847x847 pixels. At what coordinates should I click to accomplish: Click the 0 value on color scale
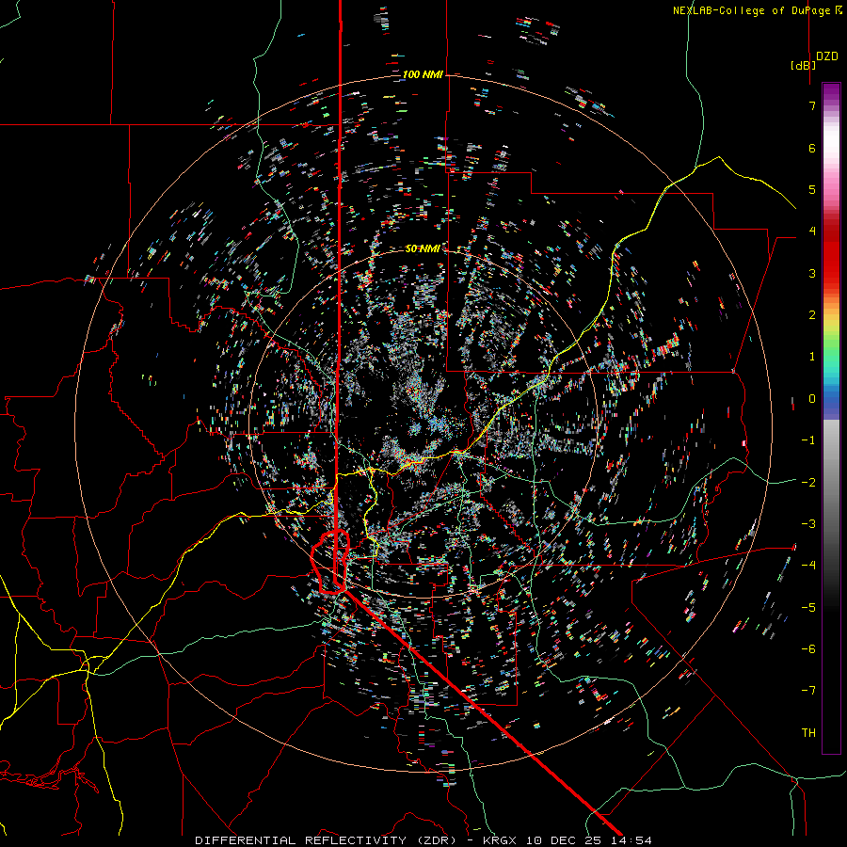[812, 399]
